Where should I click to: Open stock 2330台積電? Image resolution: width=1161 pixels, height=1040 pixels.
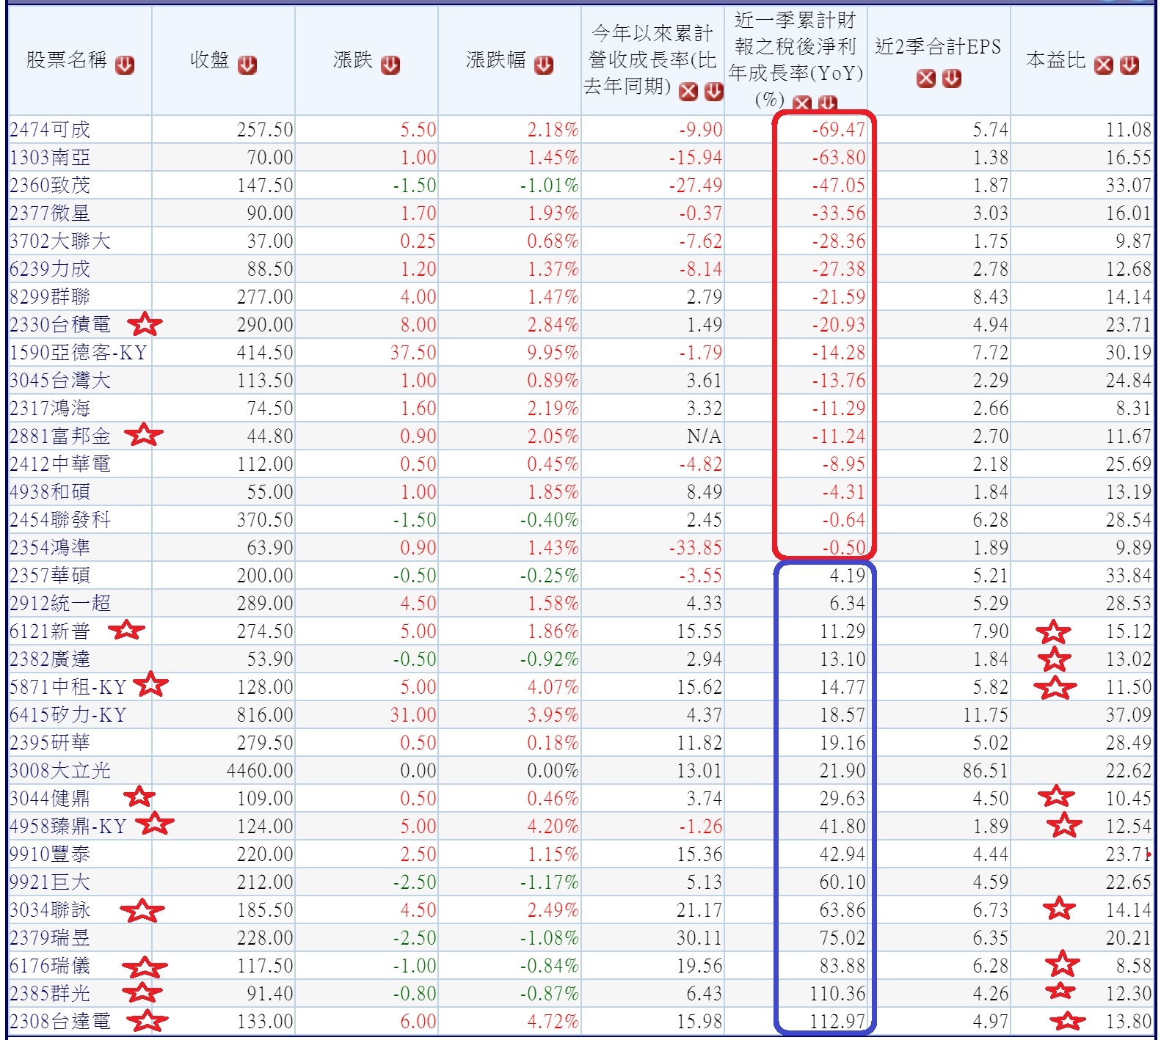60,325
